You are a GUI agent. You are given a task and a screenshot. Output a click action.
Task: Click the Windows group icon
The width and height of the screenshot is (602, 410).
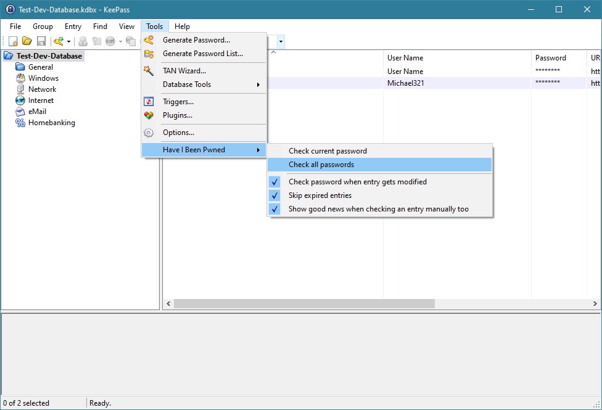click(x=20, y=78)
